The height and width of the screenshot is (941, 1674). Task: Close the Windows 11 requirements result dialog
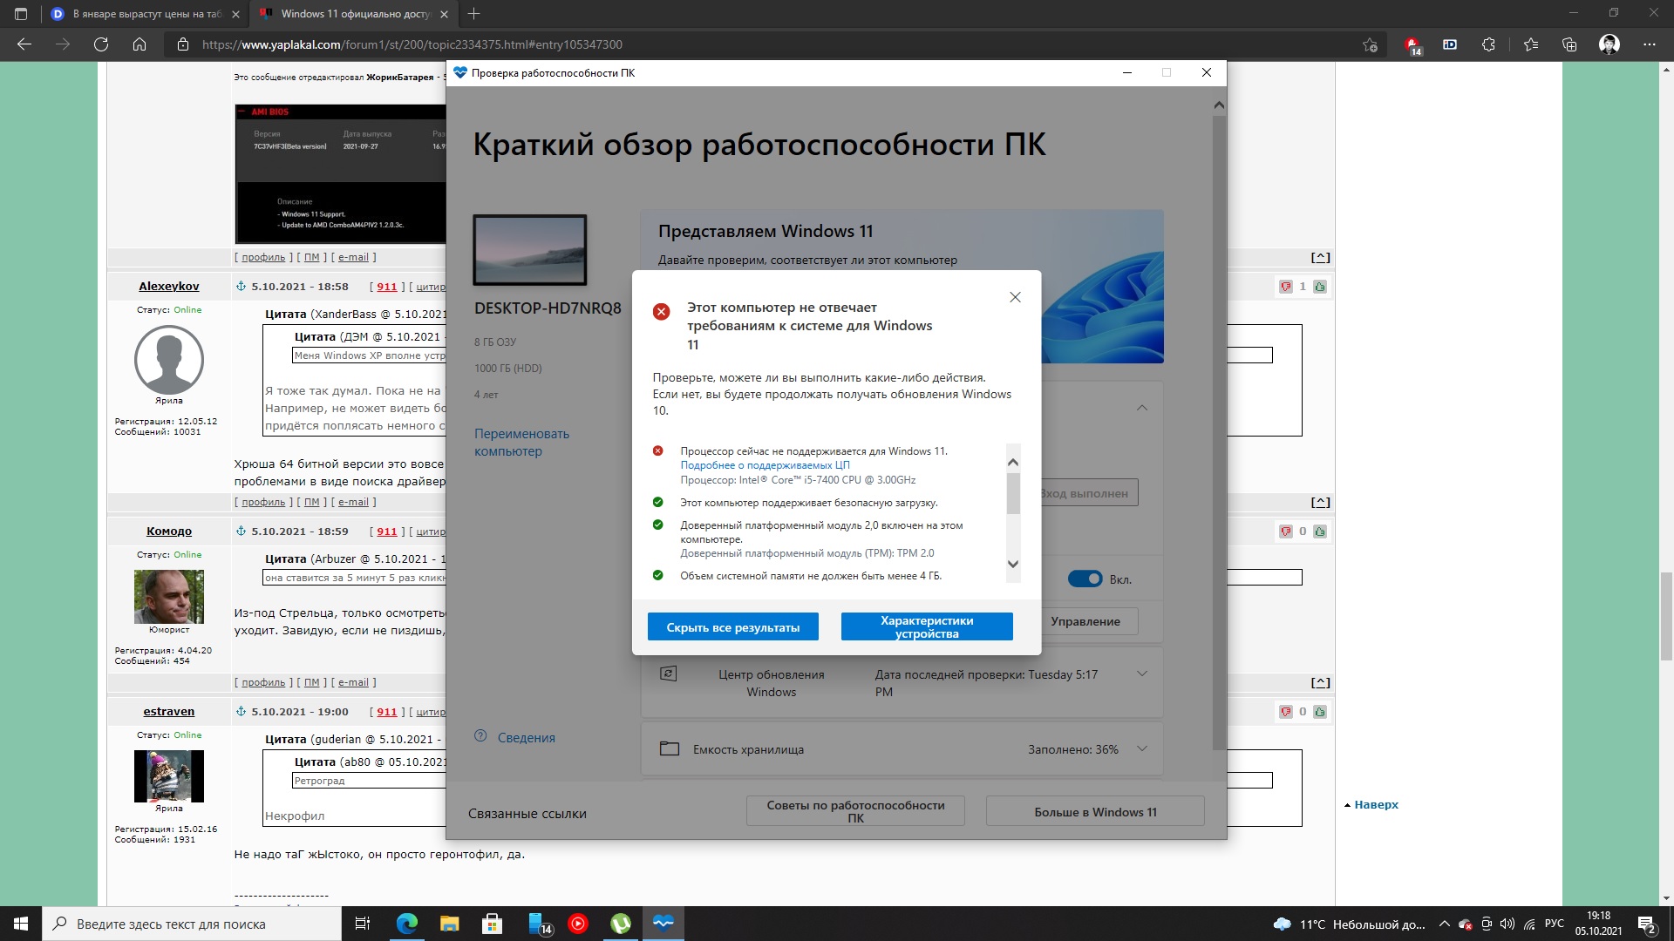pyautogui.click(x=1015, y=297)
